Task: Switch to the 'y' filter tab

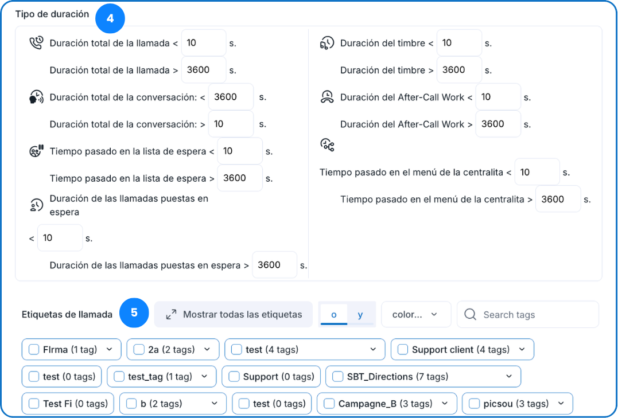Action: [360, 314]
